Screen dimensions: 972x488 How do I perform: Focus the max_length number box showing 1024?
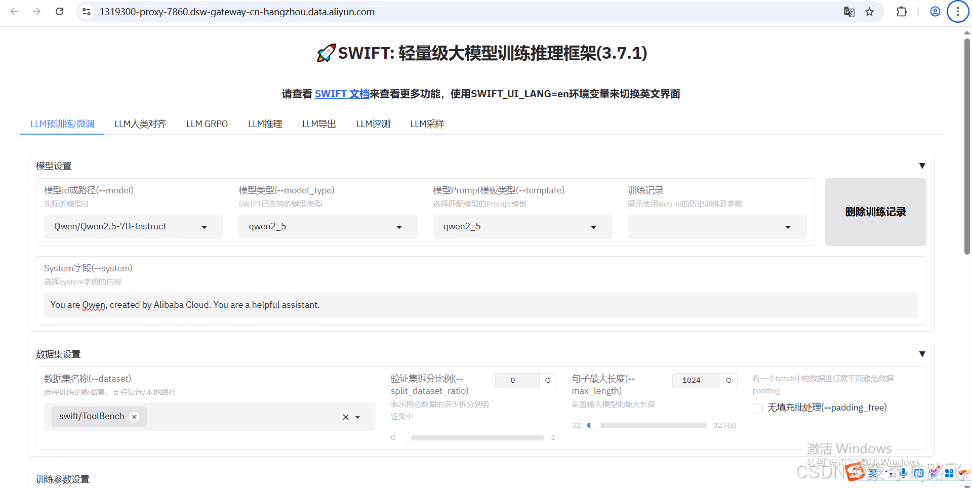tap(696, 380)
